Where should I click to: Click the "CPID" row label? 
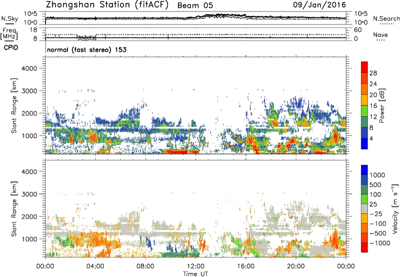click(x=11, y=47)
